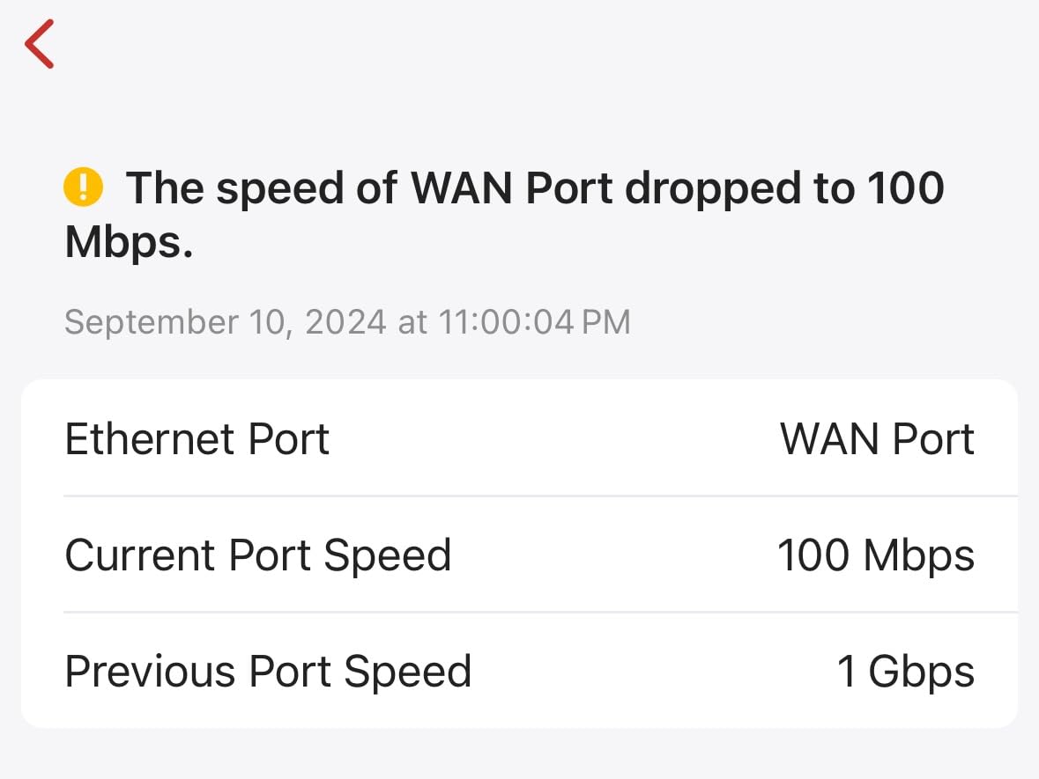Select the alert headline's first line
Screen dimensions: 1039x779
pos(535,188)
